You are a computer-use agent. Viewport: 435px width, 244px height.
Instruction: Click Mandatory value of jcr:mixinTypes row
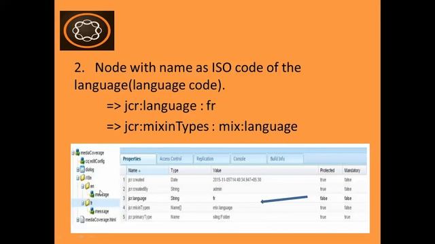click(x=347, y=208)
